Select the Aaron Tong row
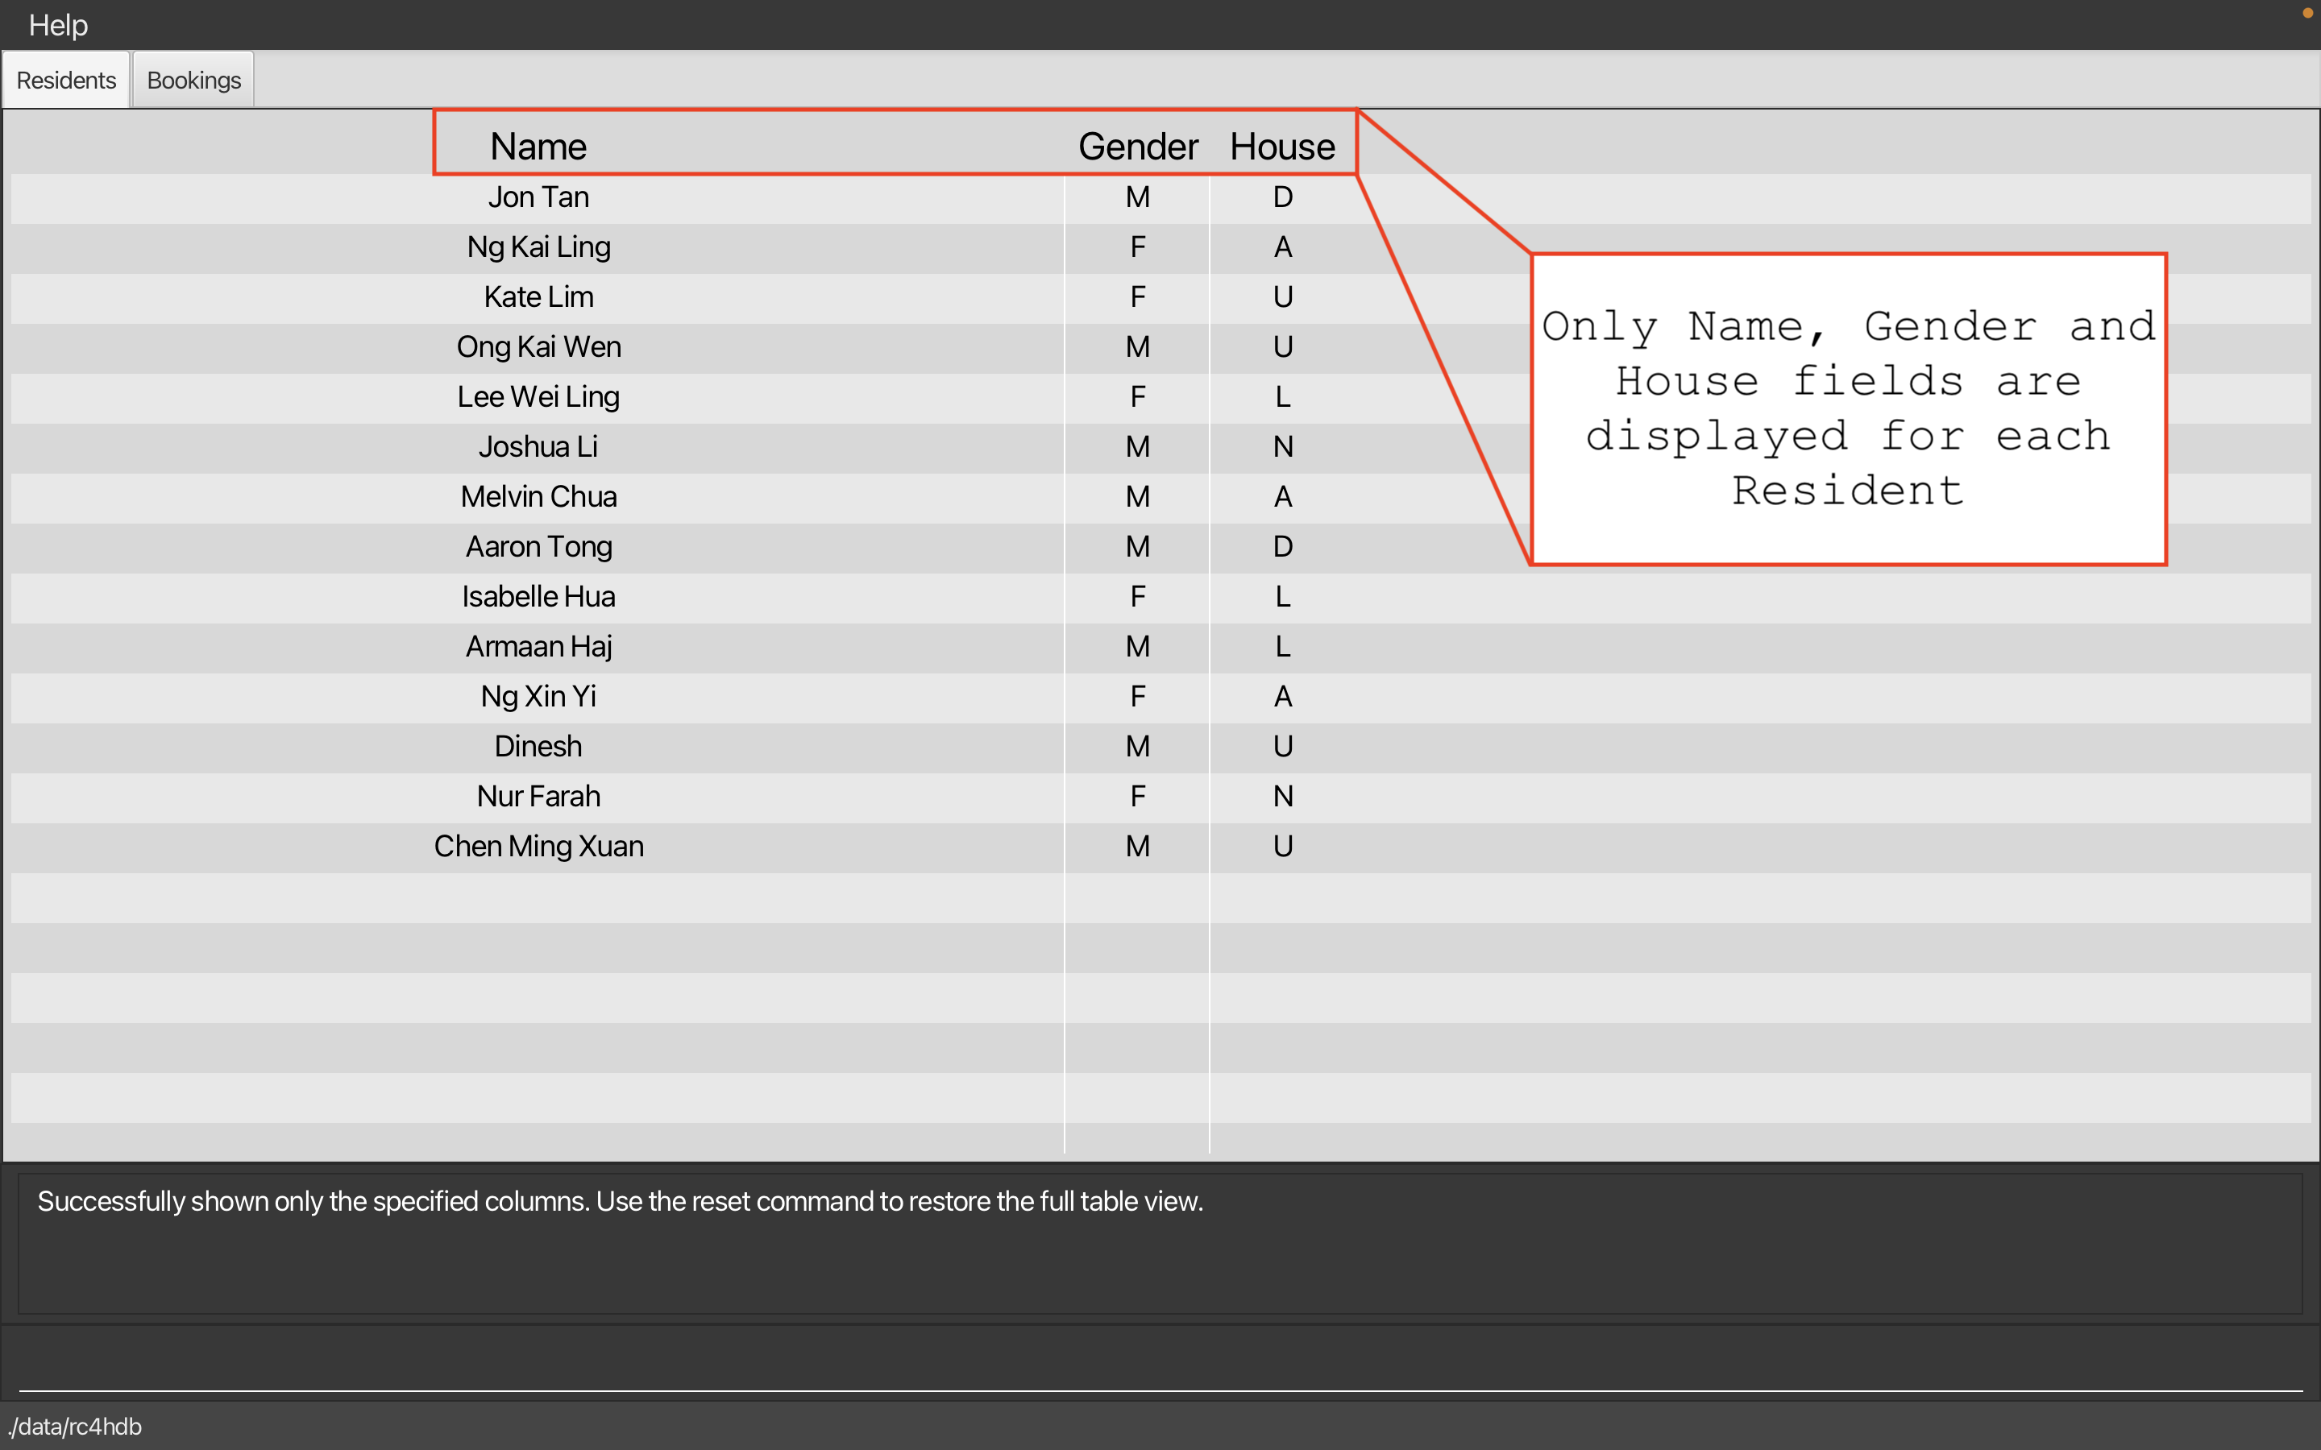 1160,547
